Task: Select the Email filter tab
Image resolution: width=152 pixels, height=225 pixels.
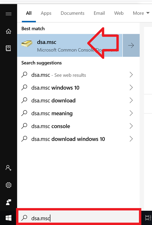Action: tap(99, 13)
